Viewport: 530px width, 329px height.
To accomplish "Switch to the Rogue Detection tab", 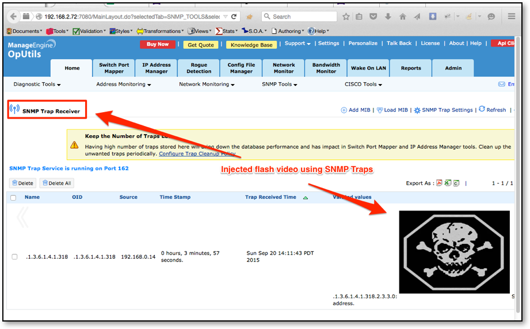I will (199, 68).
